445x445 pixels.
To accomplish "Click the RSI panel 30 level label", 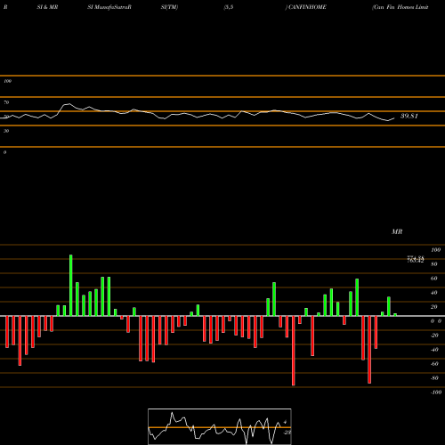I will 6,131.
